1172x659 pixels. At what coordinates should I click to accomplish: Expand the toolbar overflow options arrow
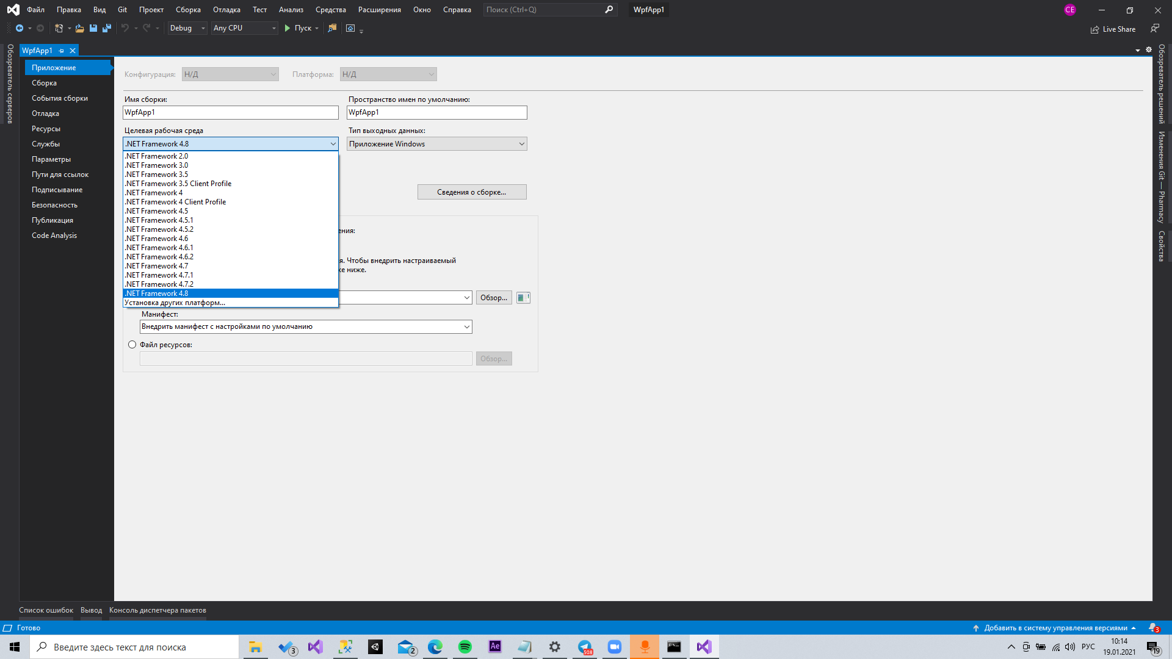pyautogui.click(x=361, y=31)
